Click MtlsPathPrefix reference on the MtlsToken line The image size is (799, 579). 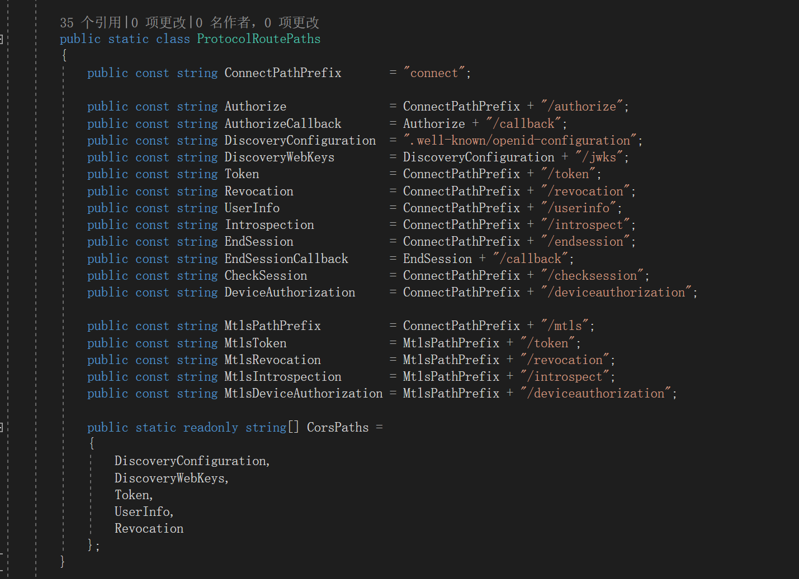tap(451, 343)
